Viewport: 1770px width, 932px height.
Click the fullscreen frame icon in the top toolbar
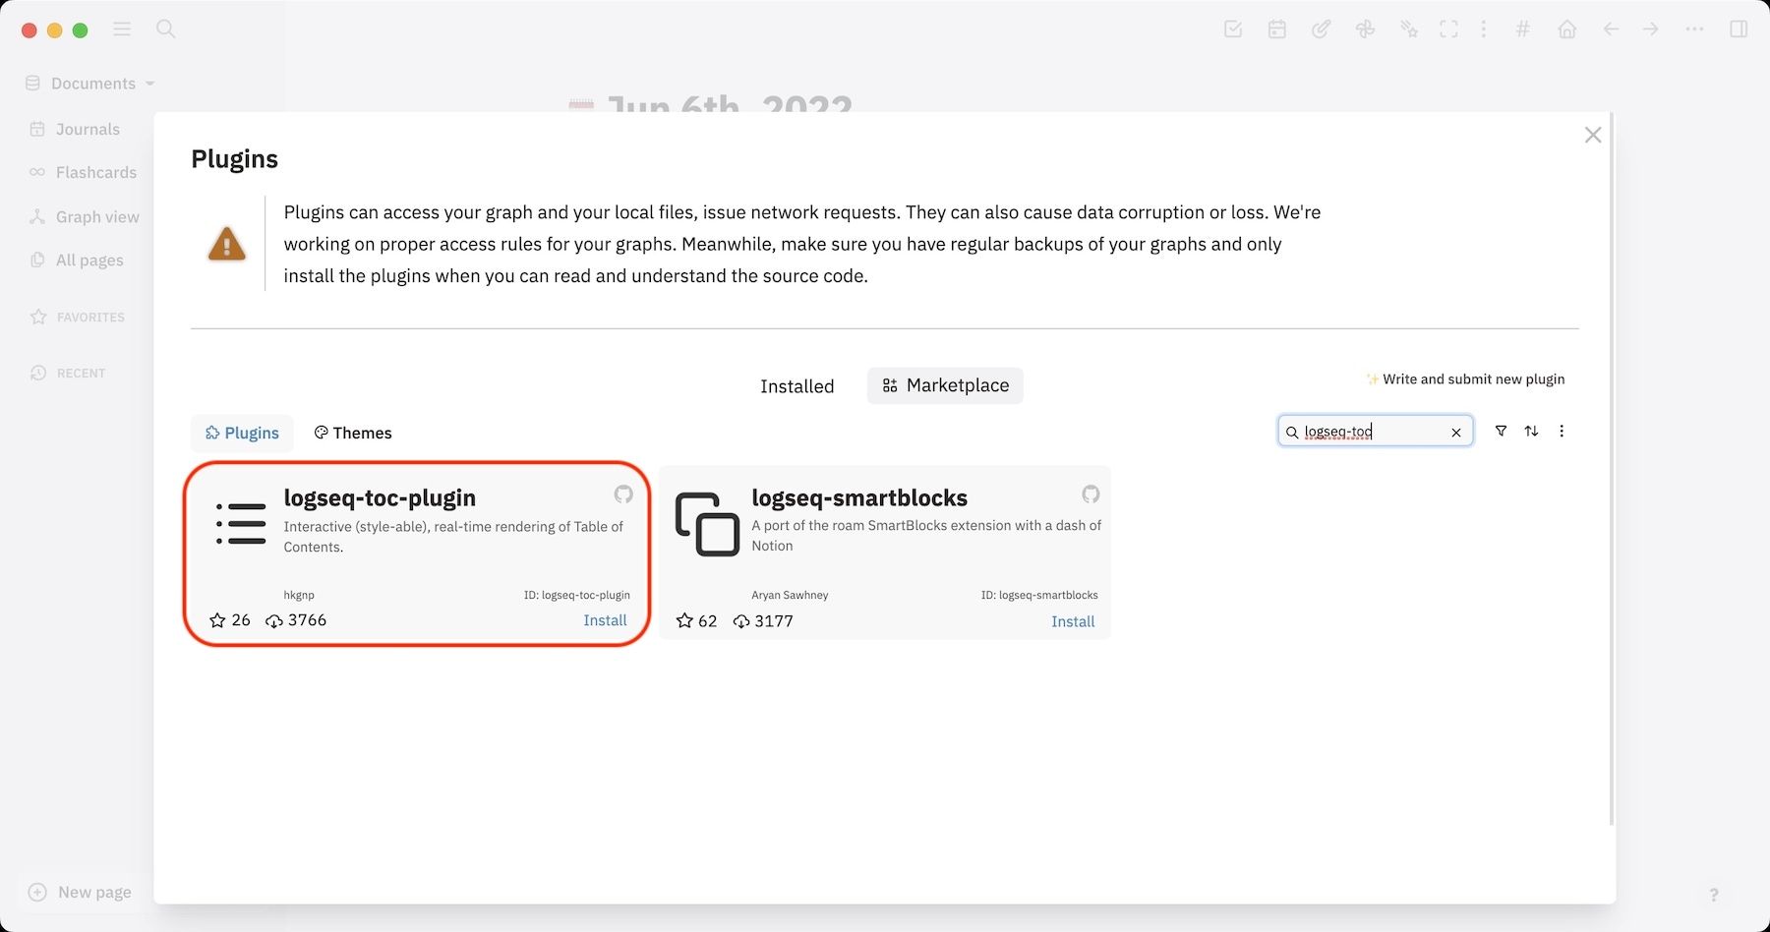tap(1448, 29)
